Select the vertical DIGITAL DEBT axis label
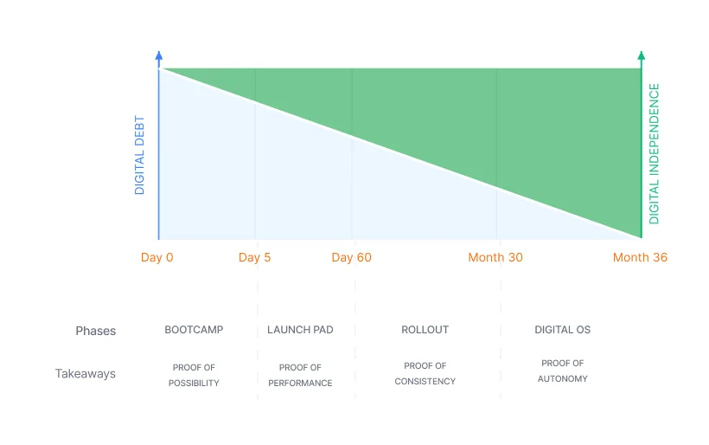Image resolution: width=709 pixels, height=445 pixels. (x=139, y=154)
